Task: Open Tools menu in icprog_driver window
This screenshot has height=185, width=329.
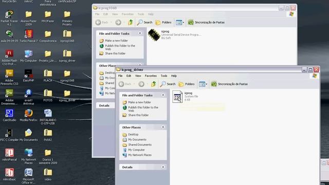Action: 164,76
